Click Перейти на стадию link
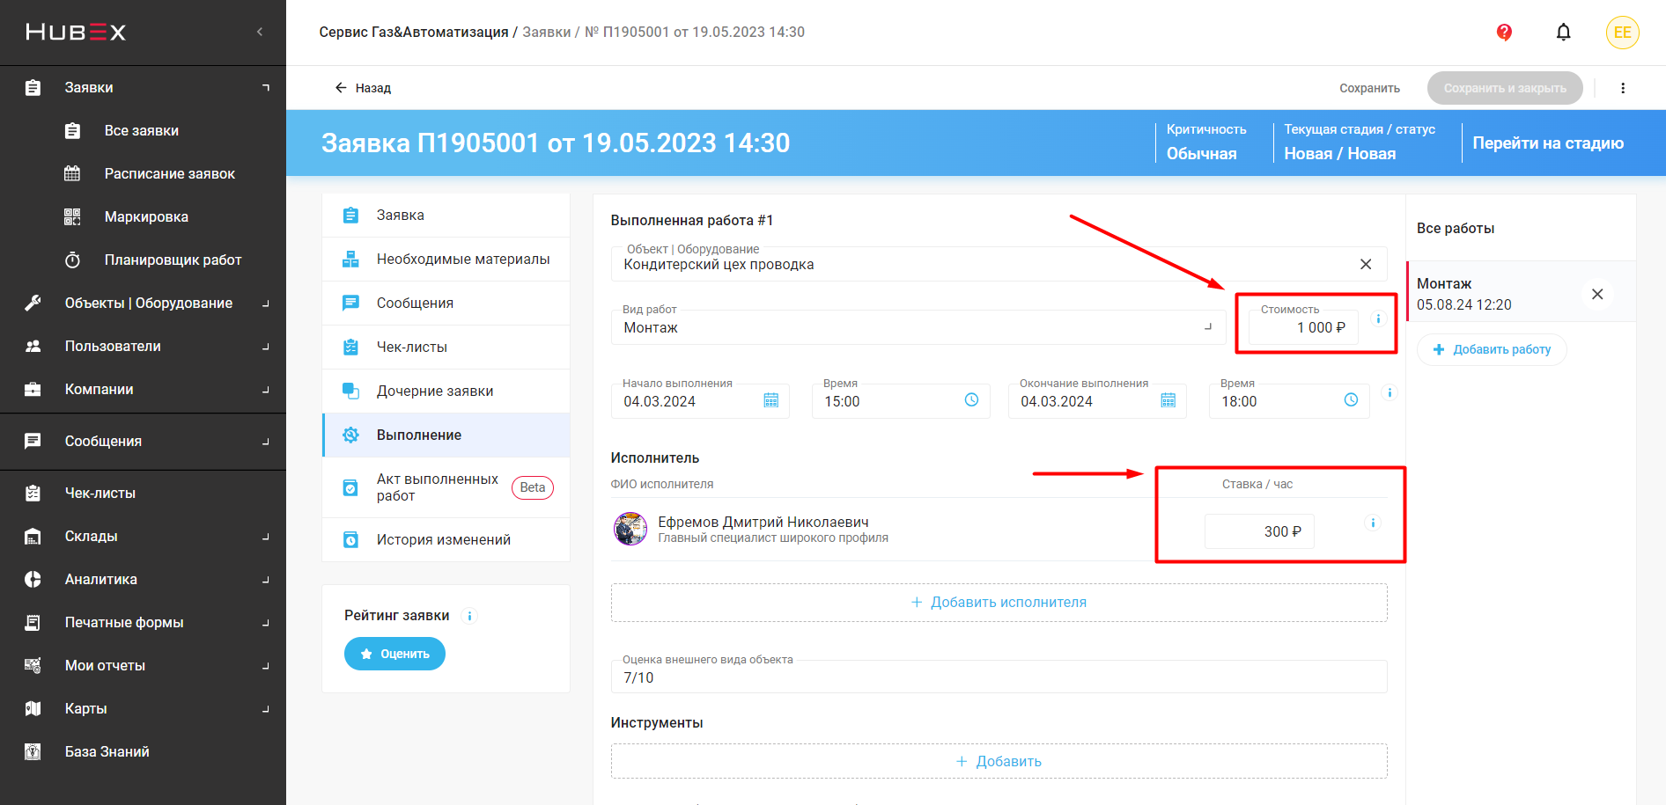 1547,143
